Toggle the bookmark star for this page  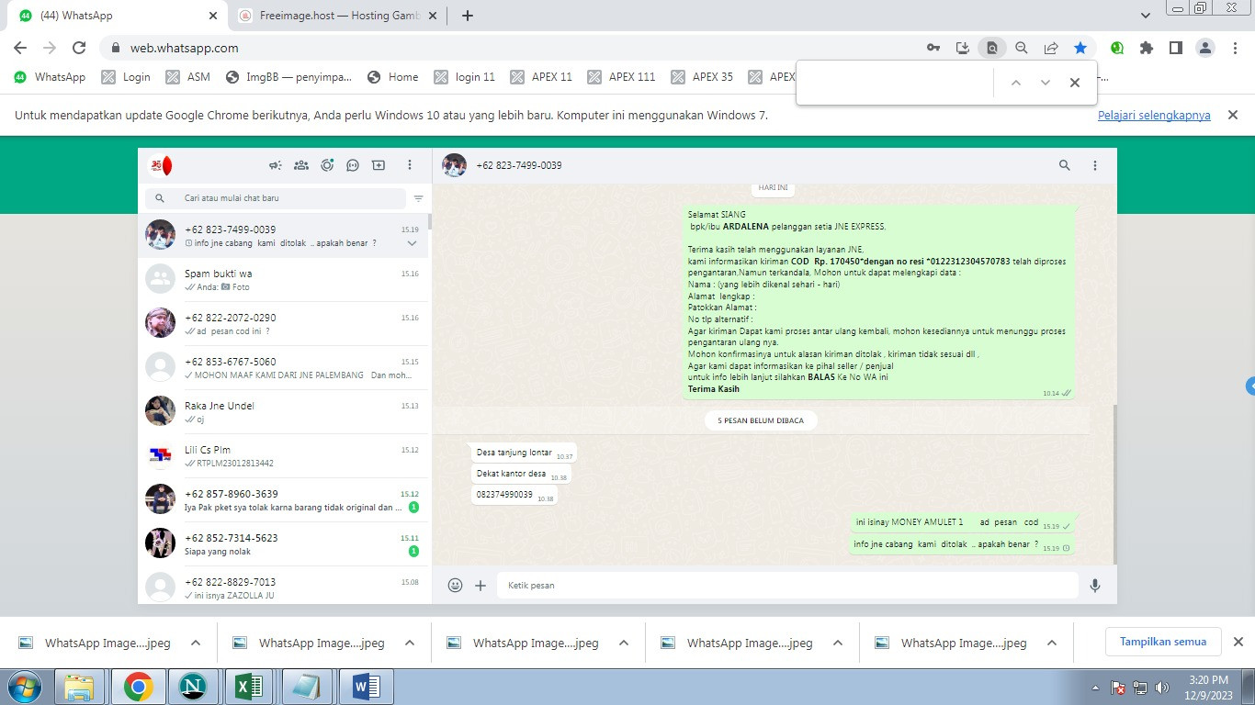(1080, 48)
